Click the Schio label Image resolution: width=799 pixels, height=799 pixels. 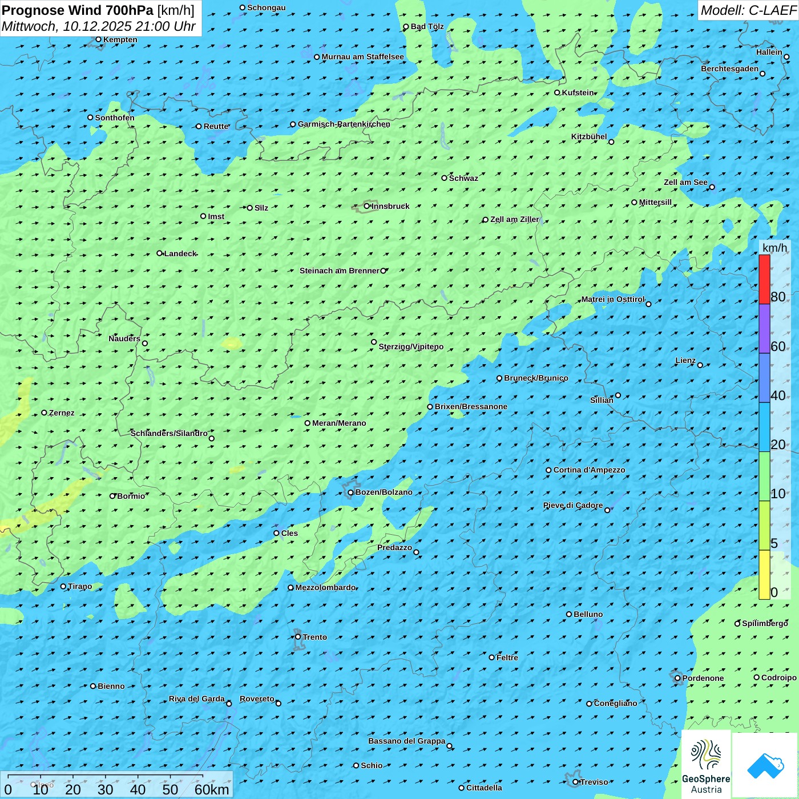click(372, 765)
